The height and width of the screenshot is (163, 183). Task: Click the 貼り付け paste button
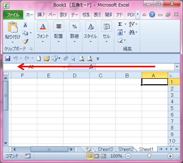pos(13,32)
